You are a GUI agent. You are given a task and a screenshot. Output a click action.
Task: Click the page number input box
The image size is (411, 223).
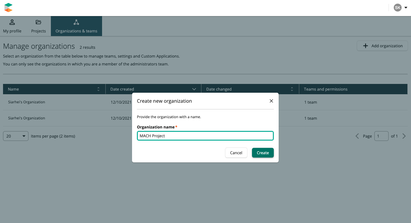tap(381, 136)
